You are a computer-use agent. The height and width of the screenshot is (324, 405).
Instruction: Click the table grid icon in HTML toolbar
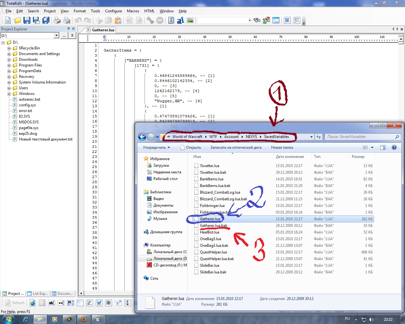coord(42,303)
